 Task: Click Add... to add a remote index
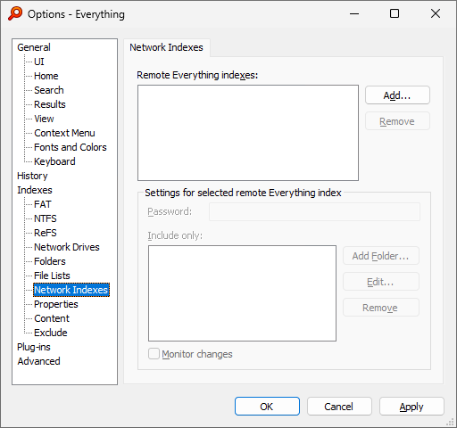(x=397, y=95)
